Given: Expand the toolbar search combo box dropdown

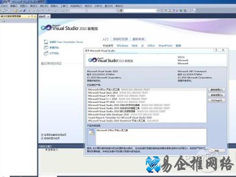Looking at the screenshot, I should (156, 10).
